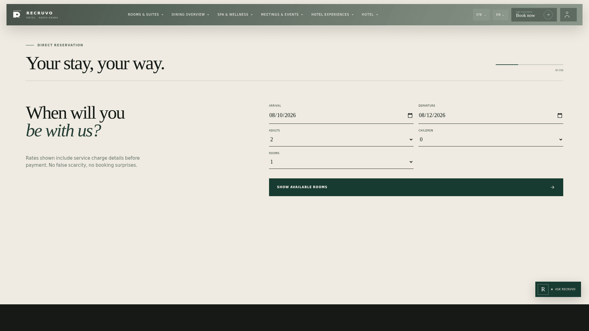The image size is (589, 331).
Task: Open the departure date calendar picker icon
Action: click(x=560, y=116)
